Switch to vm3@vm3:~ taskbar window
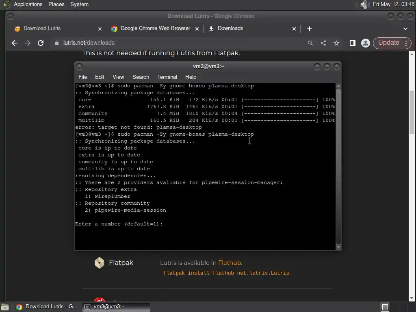The height and width of the screenshot is (312, 416). [116, 307]
